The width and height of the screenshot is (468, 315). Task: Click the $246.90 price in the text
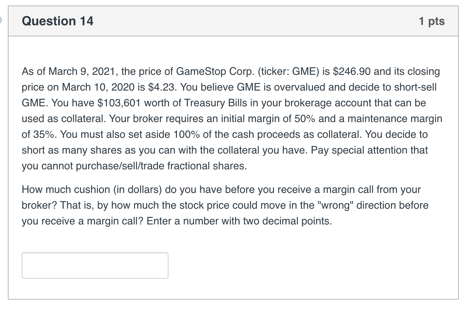pos(352,71)
